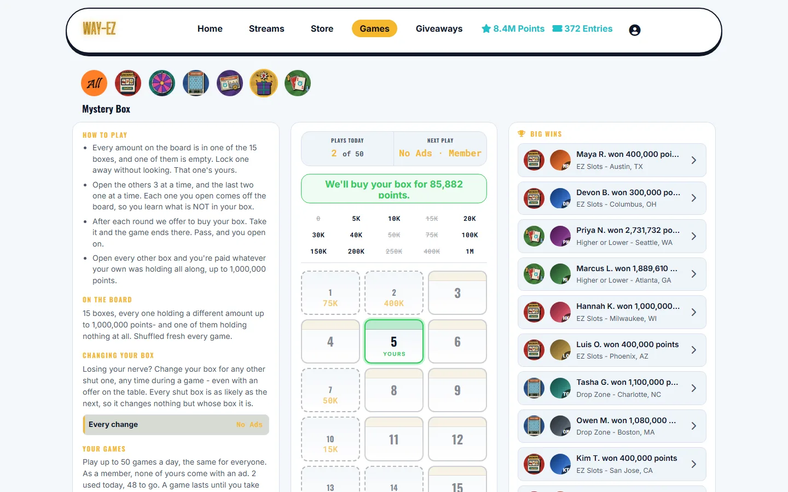Open the Streams nav item

click(x=266, y=28)
